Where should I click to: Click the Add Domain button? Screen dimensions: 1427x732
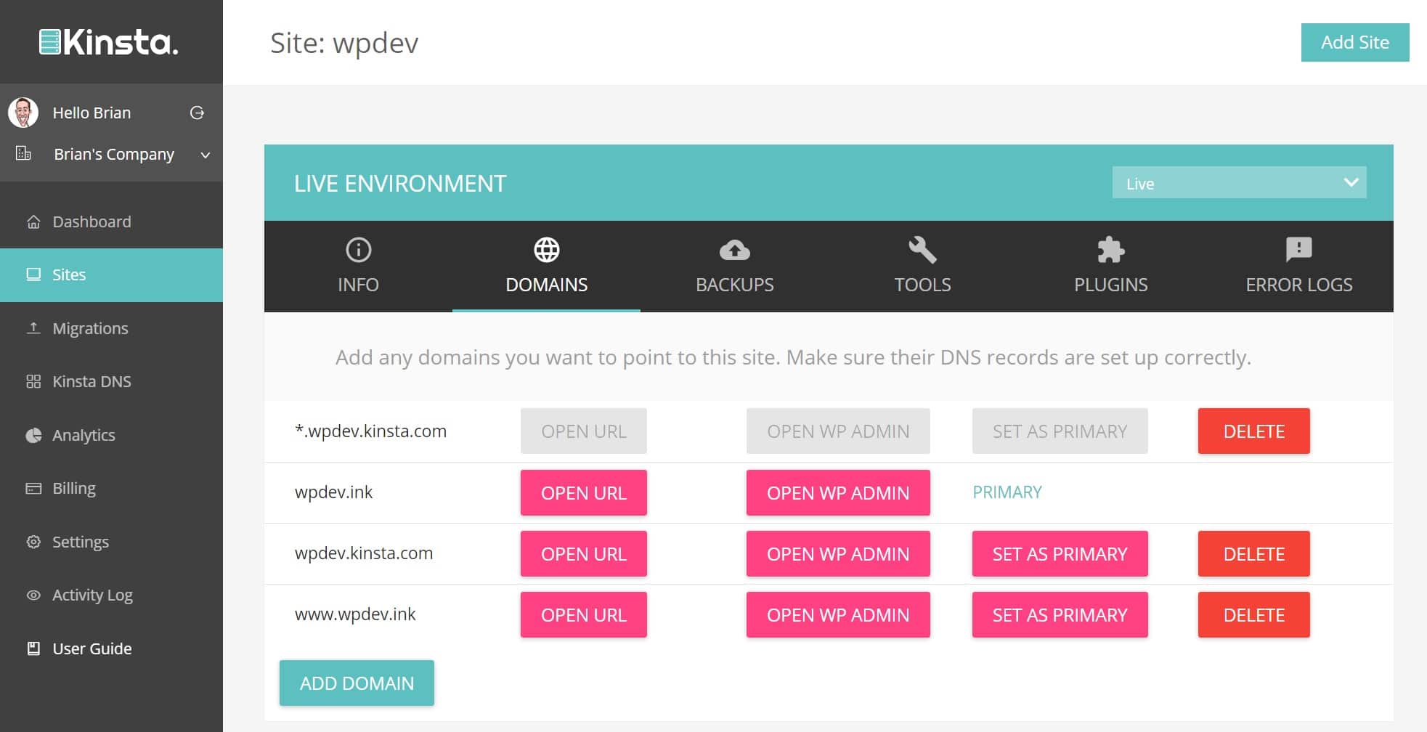(357, 683)
